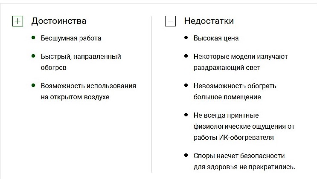
Task: Click the green bullet before "Бесшумная работа"
Action: [33, 38]
